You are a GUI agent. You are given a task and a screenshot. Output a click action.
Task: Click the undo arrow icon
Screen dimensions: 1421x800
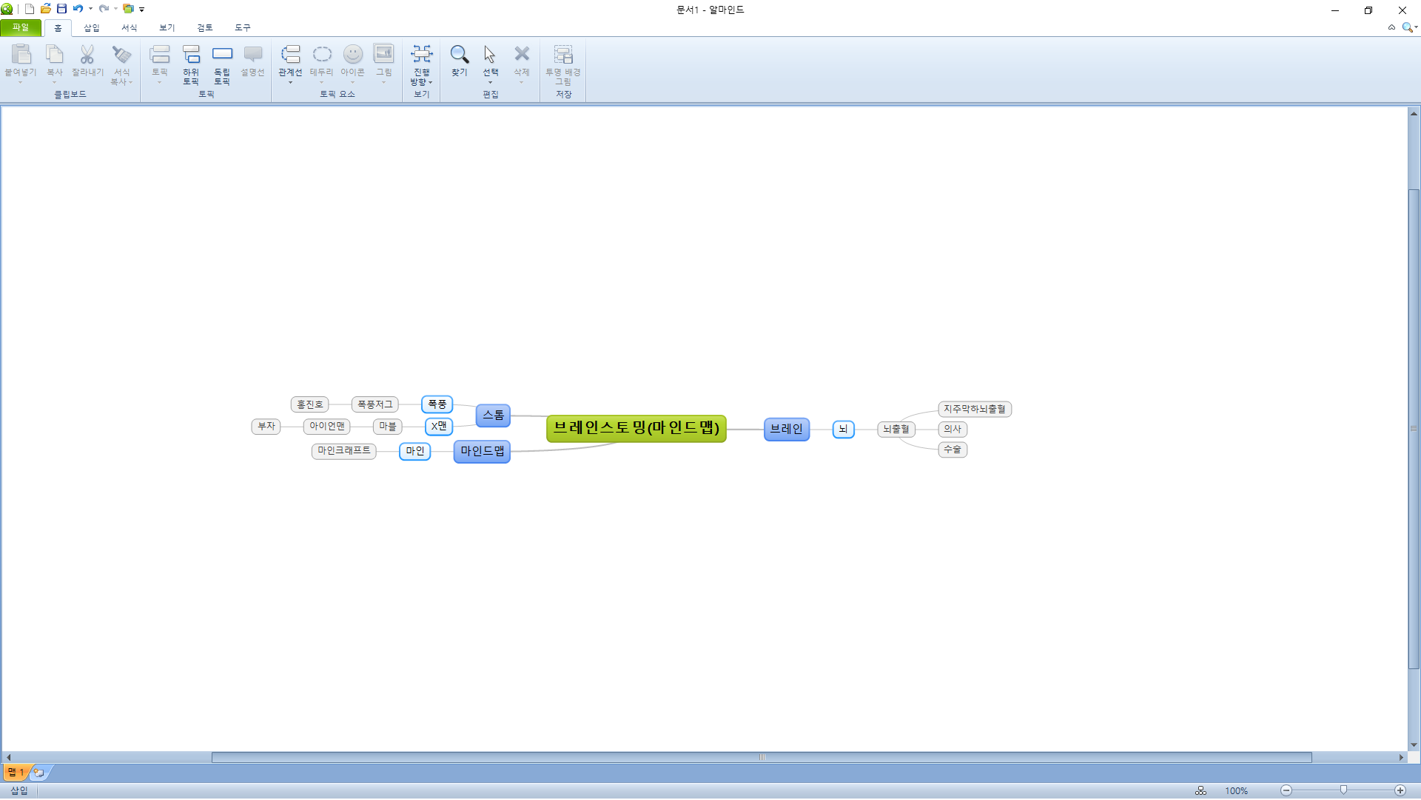tap(78, 9)
